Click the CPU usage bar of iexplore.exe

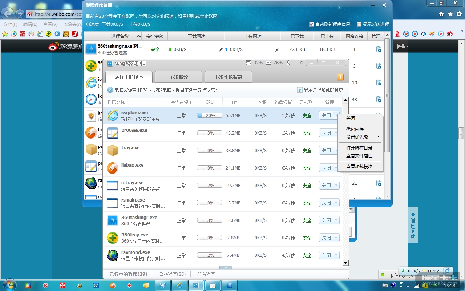pos(210,116)
